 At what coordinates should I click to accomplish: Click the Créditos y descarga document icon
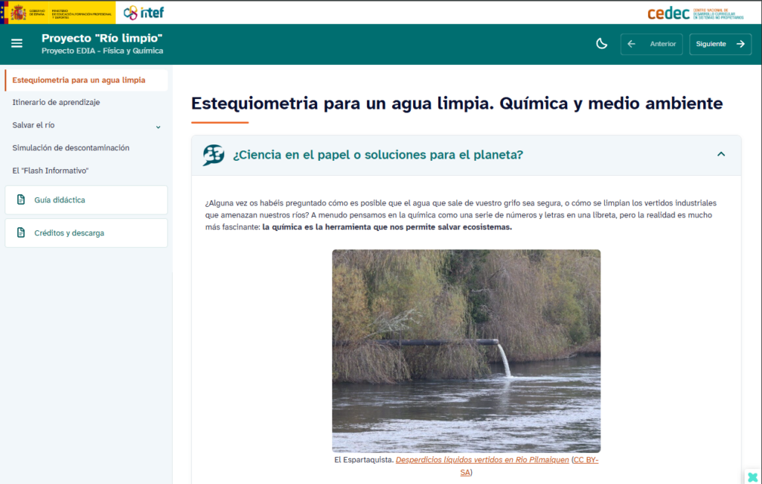21,232
